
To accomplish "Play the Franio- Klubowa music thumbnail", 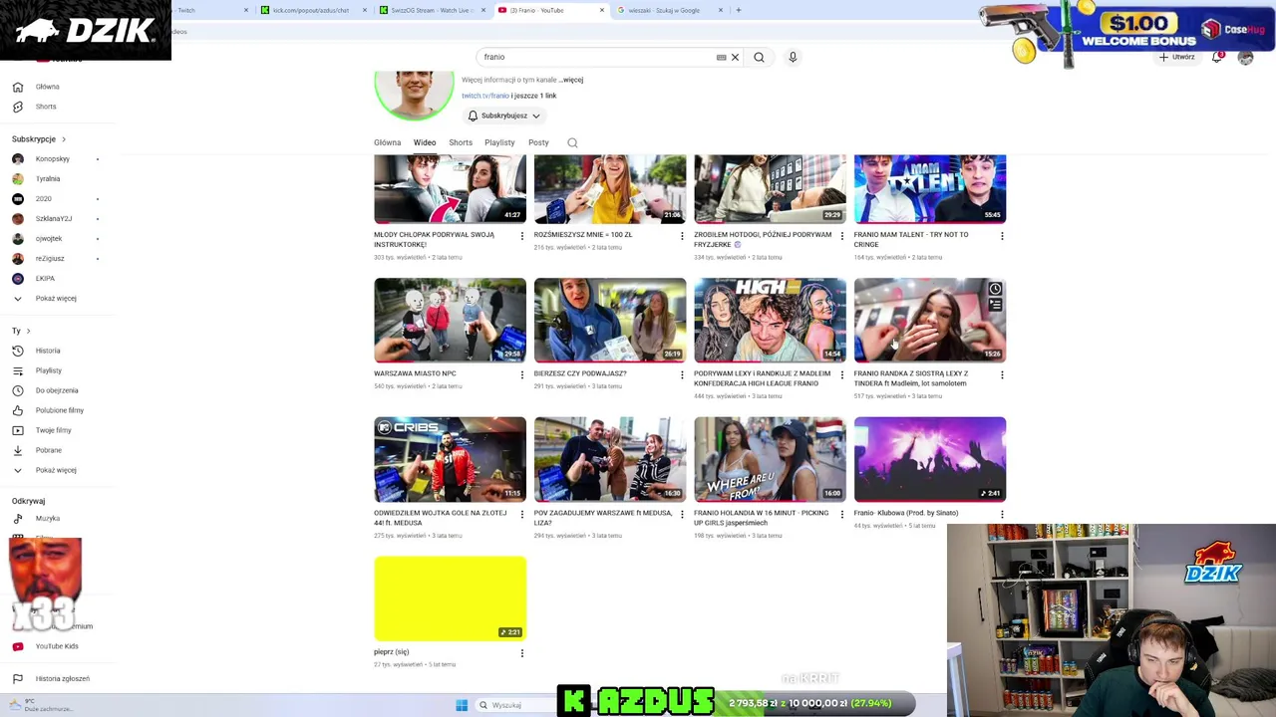I will 930,459.
